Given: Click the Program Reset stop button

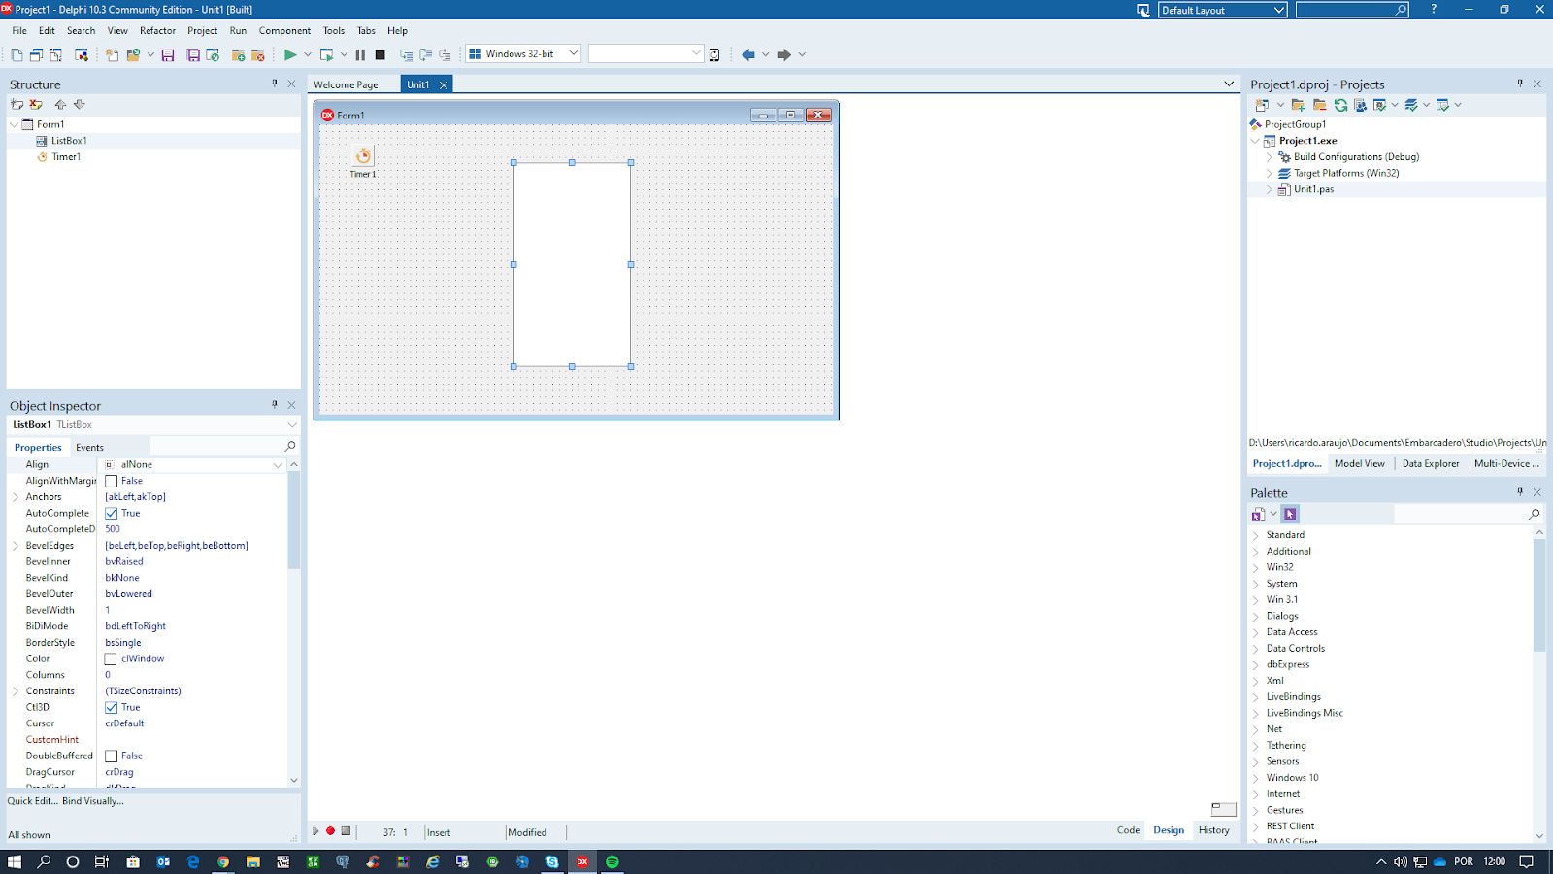Looking at the screenshot, I should tap(380, 55).
